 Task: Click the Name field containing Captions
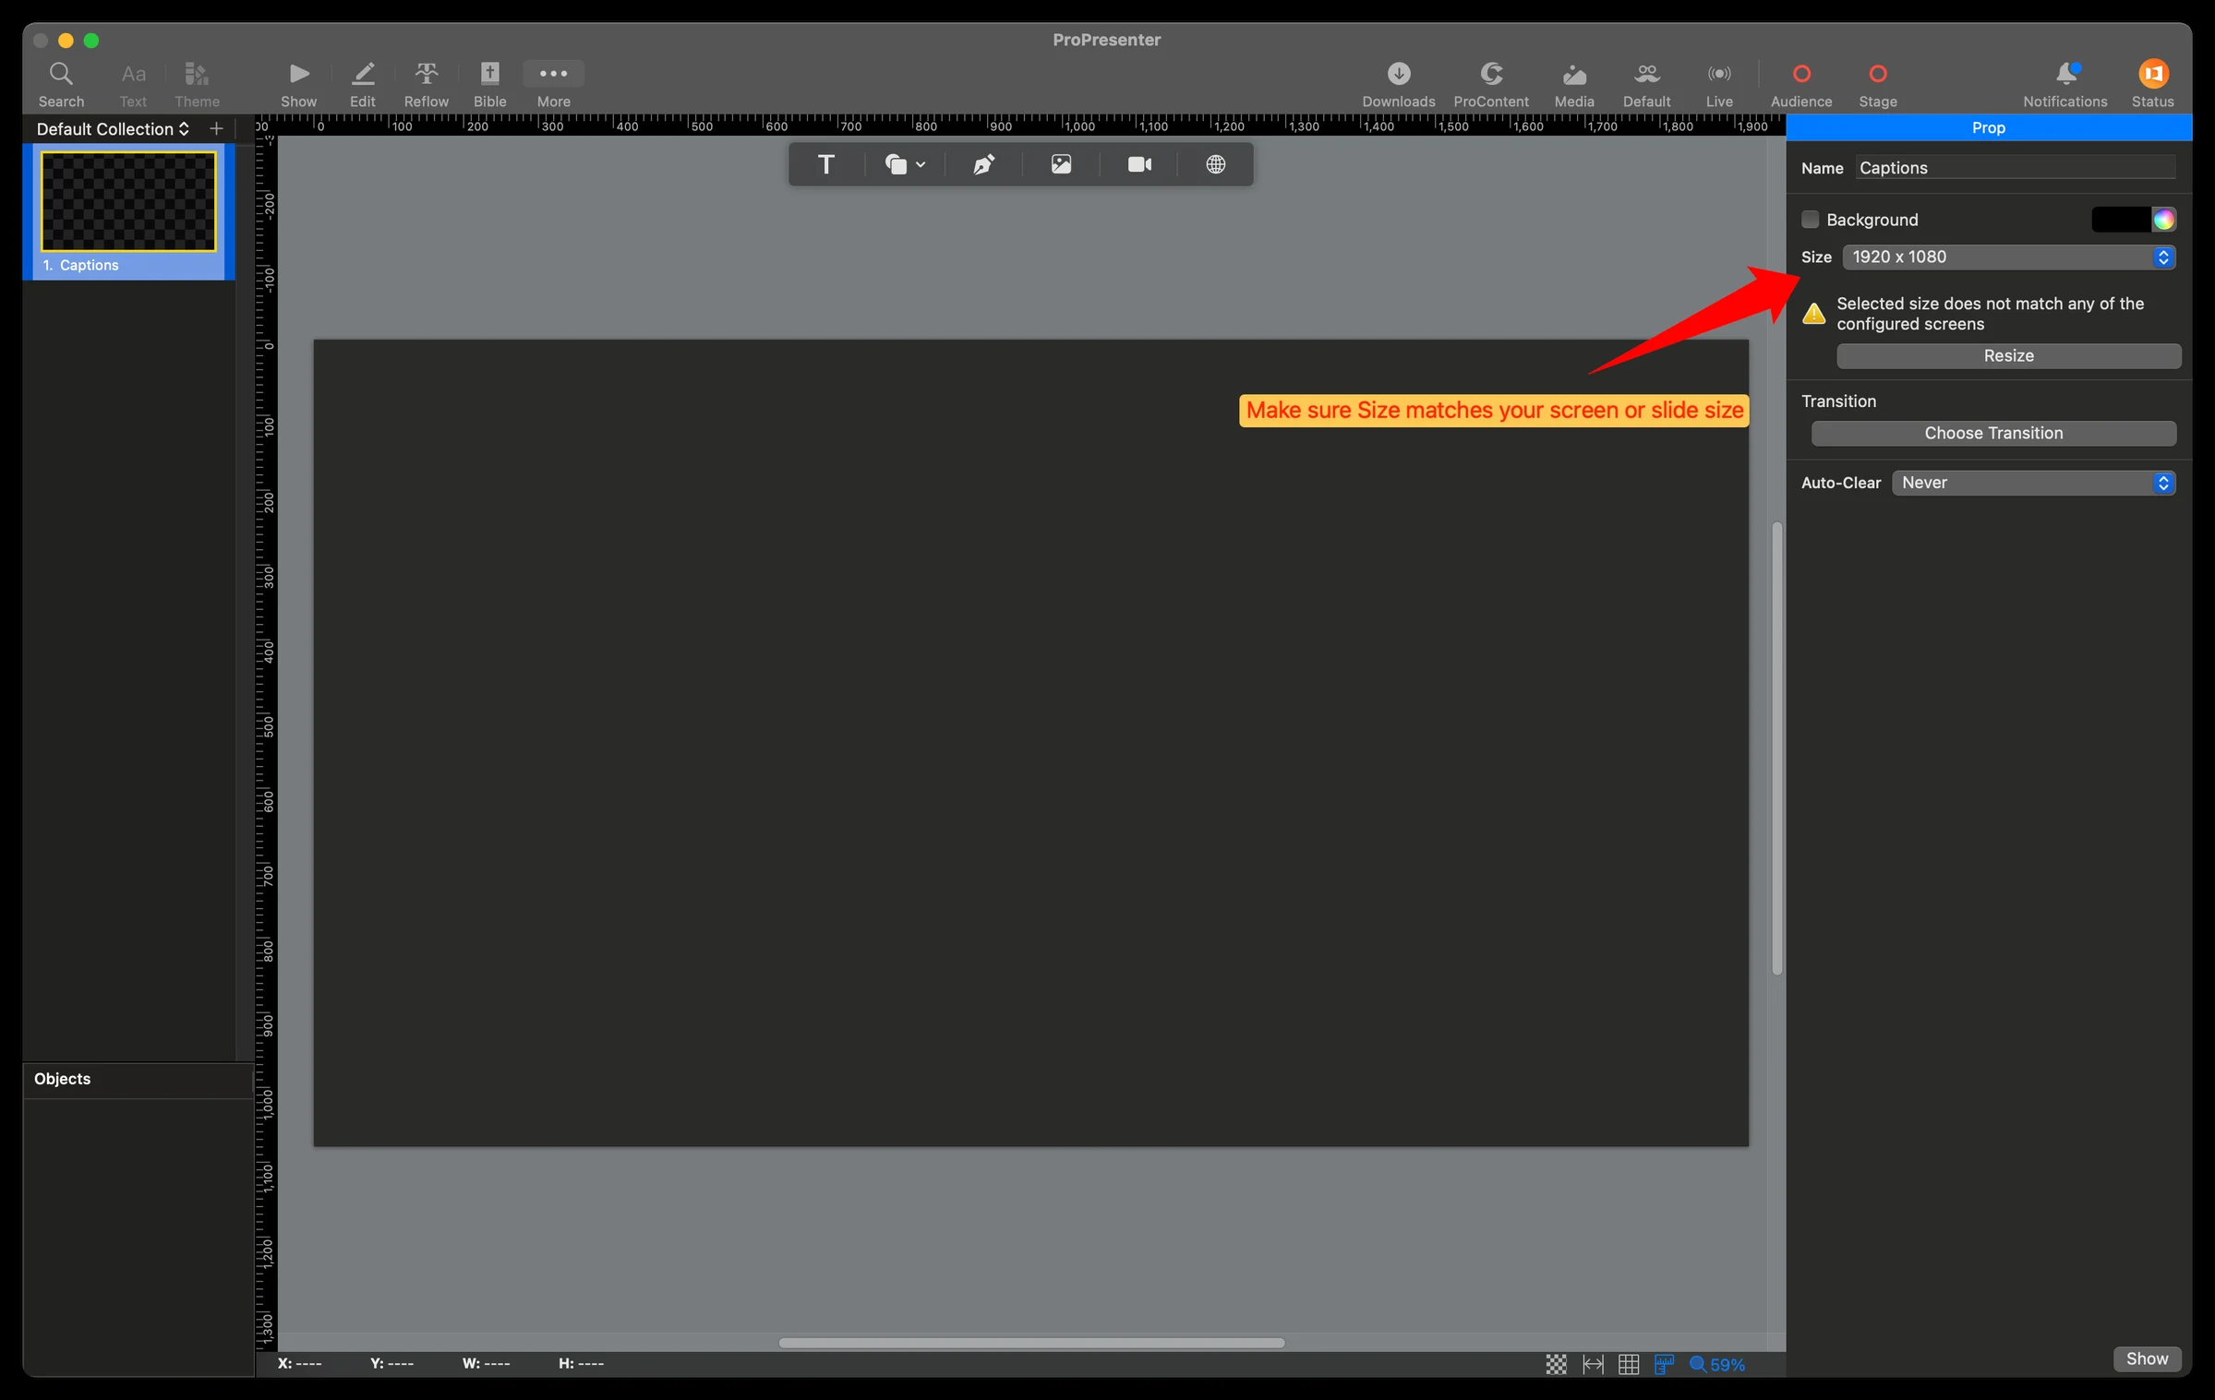[2016, 168]
